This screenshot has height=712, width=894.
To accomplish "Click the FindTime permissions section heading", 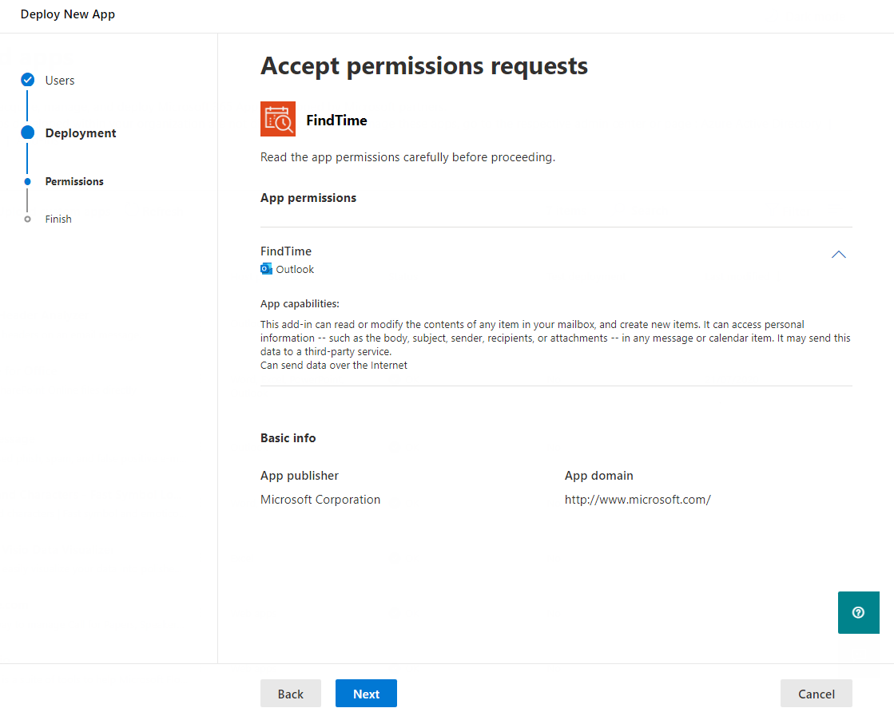I will click(x=286, y=251).
